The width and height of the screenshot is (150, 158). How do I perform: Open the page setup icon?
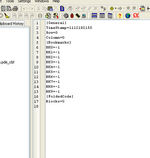[3, 9]
